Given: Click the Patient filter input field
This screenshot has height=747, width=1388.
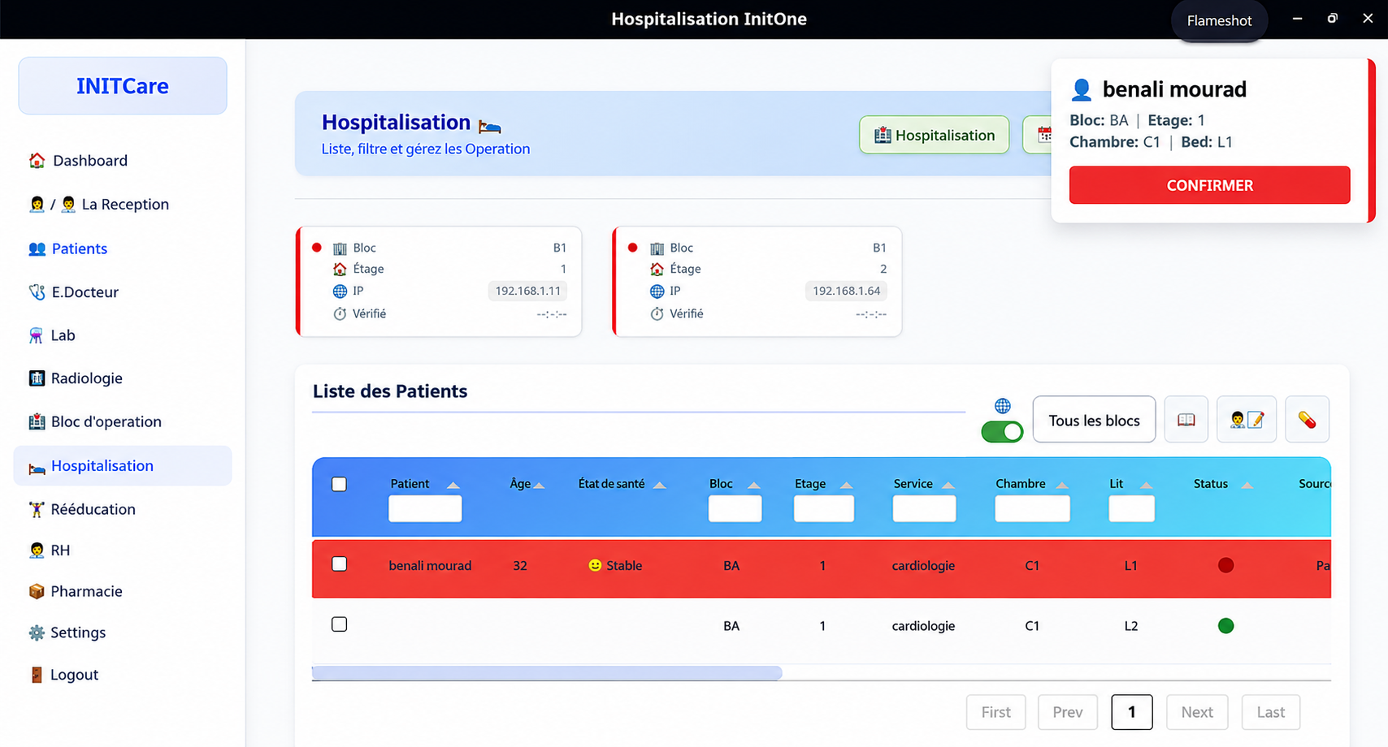Looking at the screenshot, I should point(425,508).
